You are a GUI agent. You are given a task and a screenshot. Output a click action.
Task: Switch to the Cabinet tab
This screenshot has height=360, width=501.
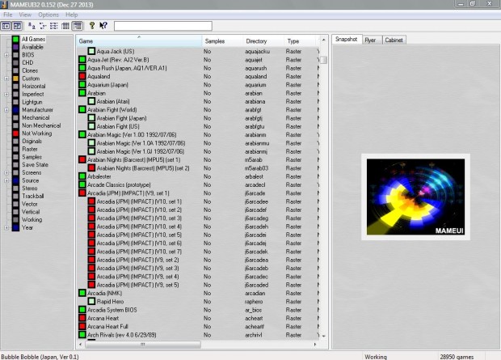(x=394, y=40)
